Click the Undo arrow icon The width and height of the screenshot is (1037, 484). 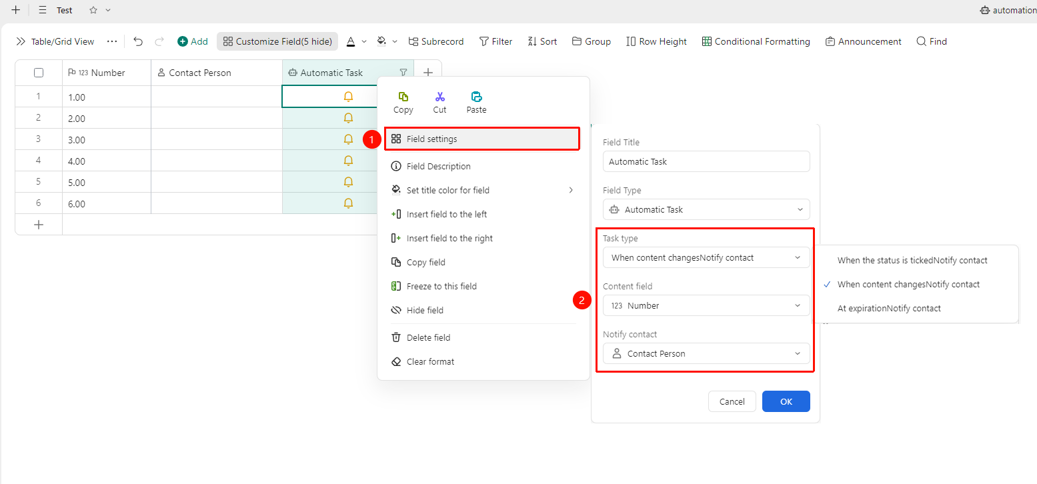(x=138, y=41)
